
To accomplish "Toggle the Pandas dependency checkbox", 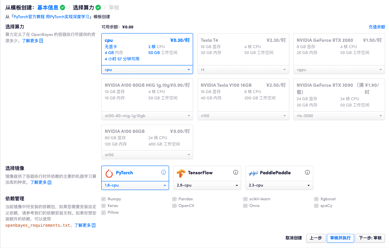I will click(x=175, y=199).
